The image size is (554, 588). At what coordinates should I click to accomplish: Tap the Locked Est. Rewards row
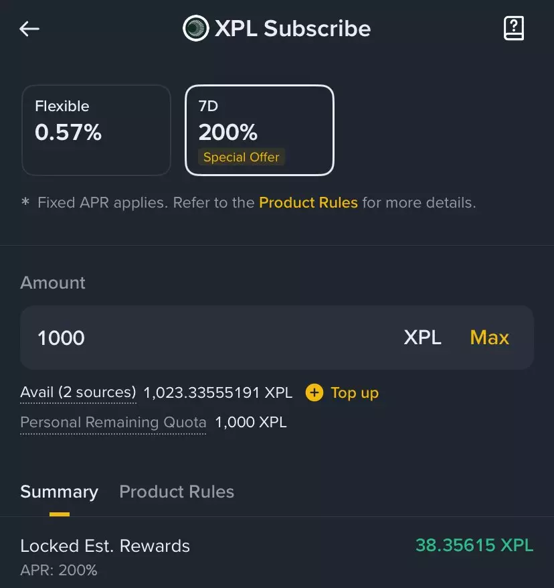click(105, 546)
